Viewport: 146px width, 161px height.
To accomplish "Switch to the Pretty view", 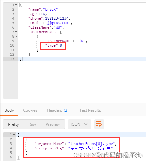I will click(14, 124).
